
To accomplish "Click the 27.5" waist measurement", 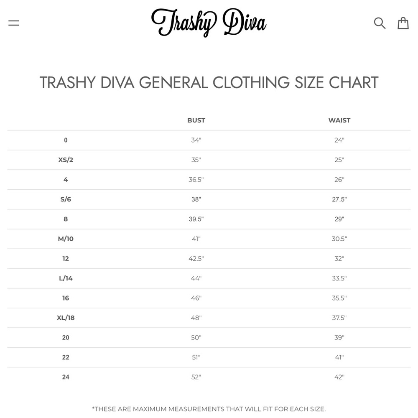I will pyautogui.click(x=339, y=199).
